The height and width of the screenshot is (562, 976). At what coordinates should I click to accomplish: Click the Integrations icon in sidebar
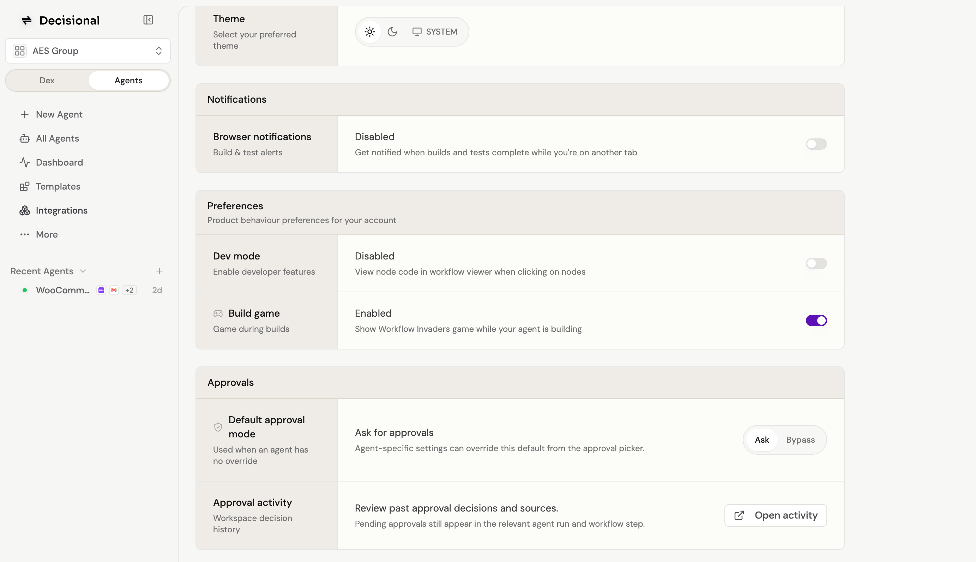tap(25, 210)
